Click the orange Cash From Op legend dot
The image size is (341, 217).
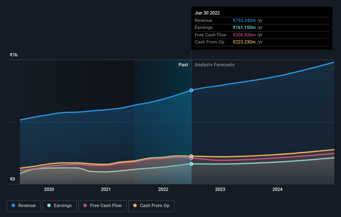point(135,205)
